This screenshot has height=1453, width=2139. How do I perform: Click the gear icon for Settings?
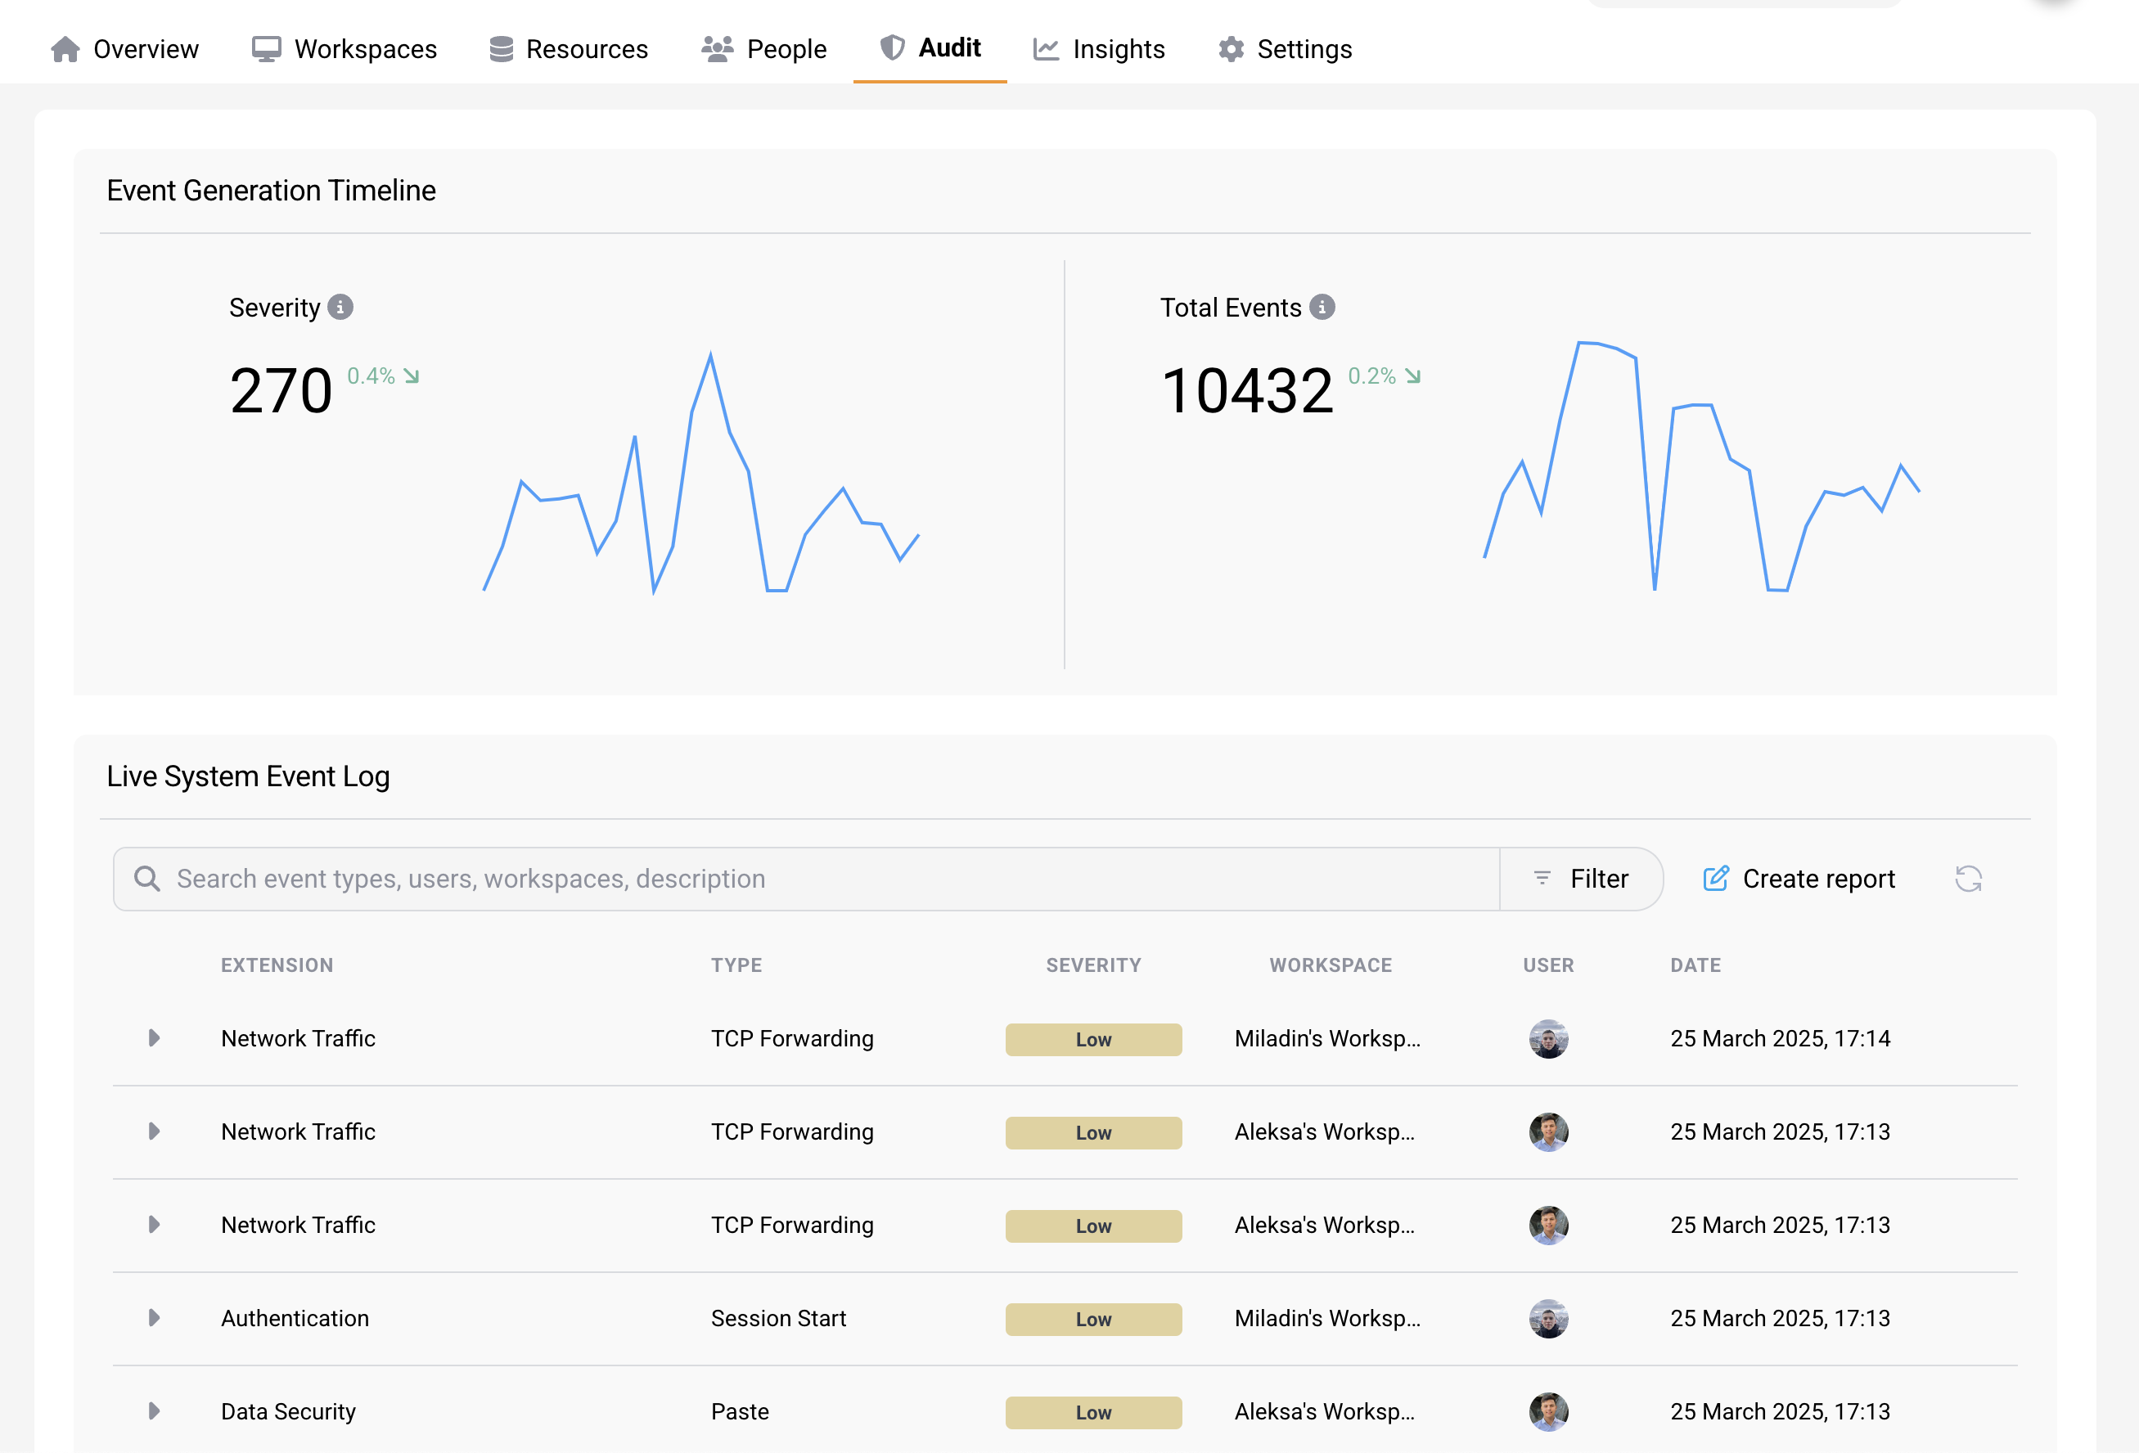click(1231, 50)
